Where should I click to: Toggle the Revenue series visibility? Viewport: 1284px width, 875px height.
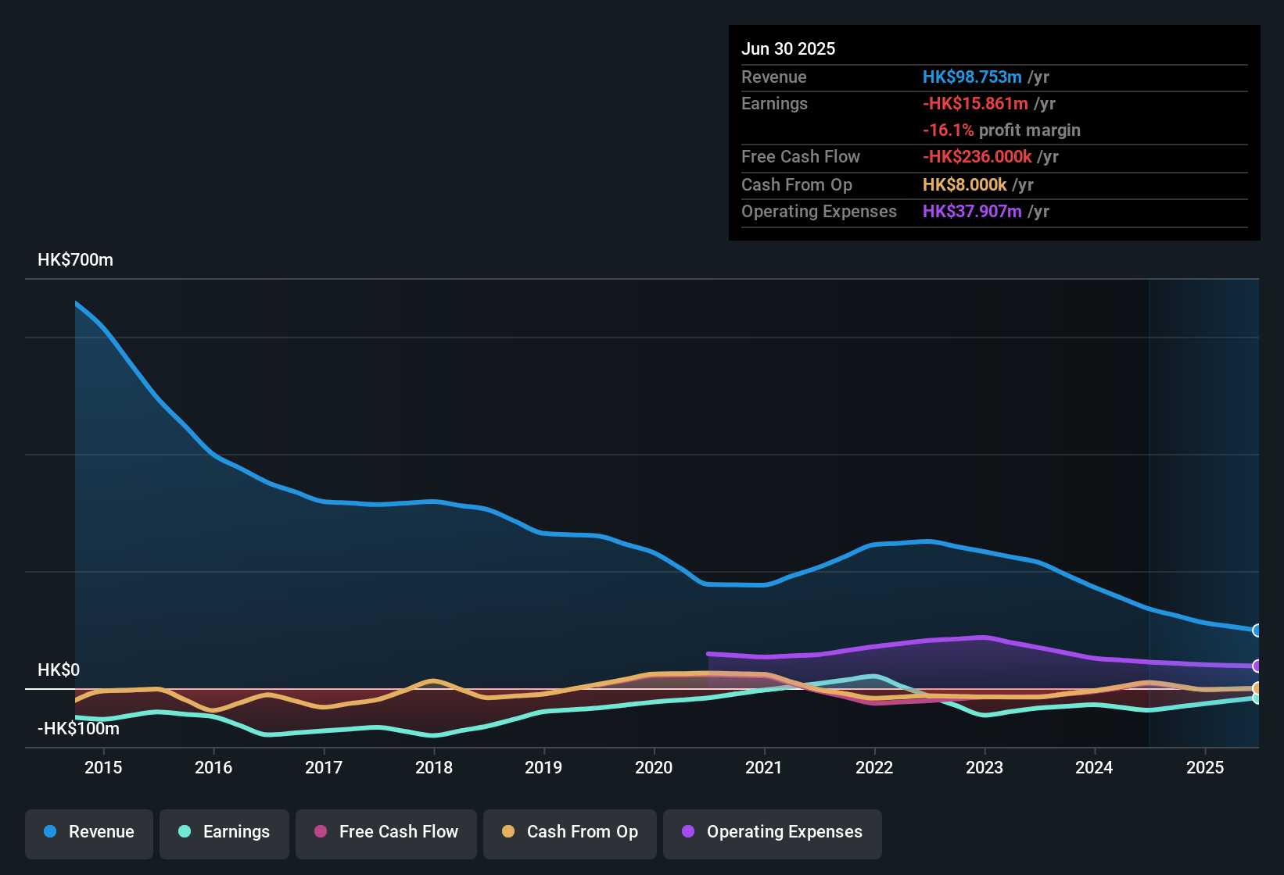pos(88,832)
